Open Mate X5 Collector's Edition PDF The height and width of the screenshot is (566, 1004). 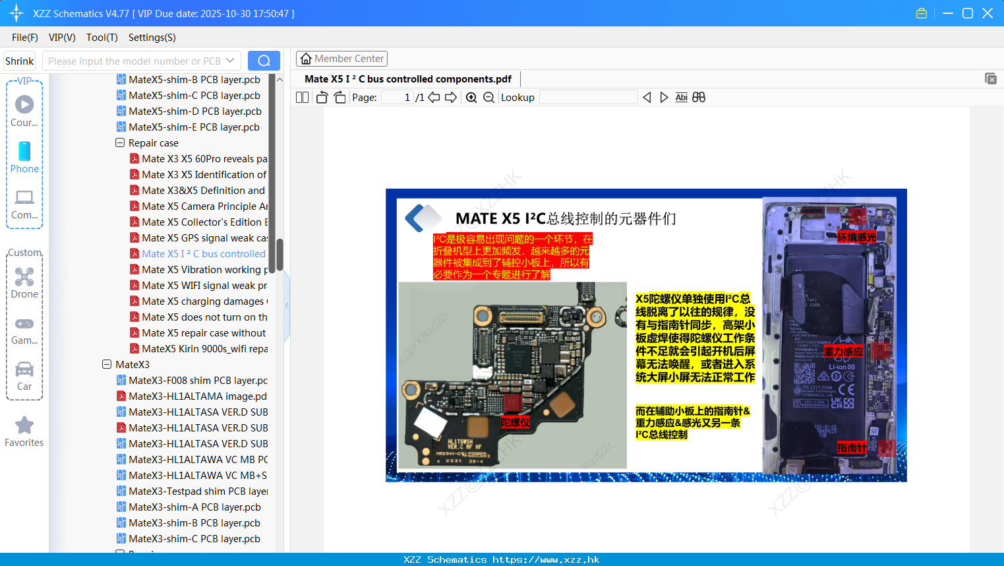tap(198, 222)
